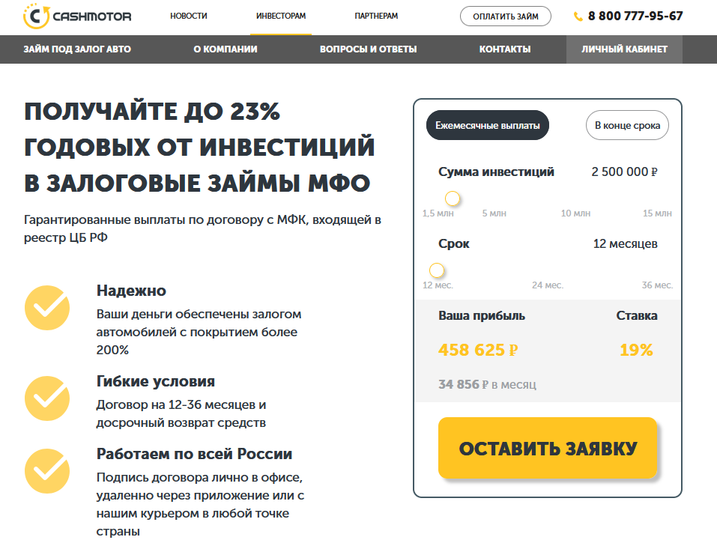Click checkmark icon beside Работаем по всей России

click(46, 471)
